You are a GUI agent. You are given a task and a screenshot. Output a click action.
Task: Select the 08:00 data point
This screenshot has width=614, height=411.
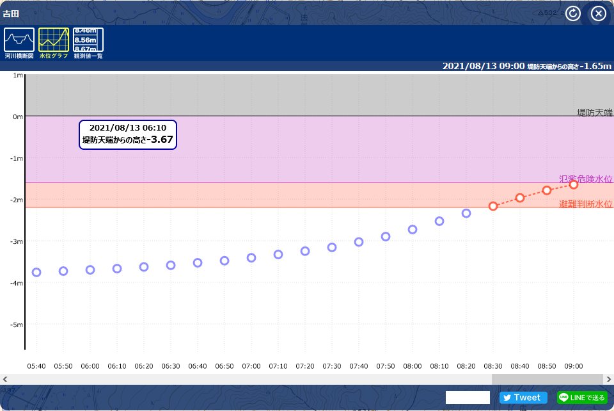click(413, 230)
